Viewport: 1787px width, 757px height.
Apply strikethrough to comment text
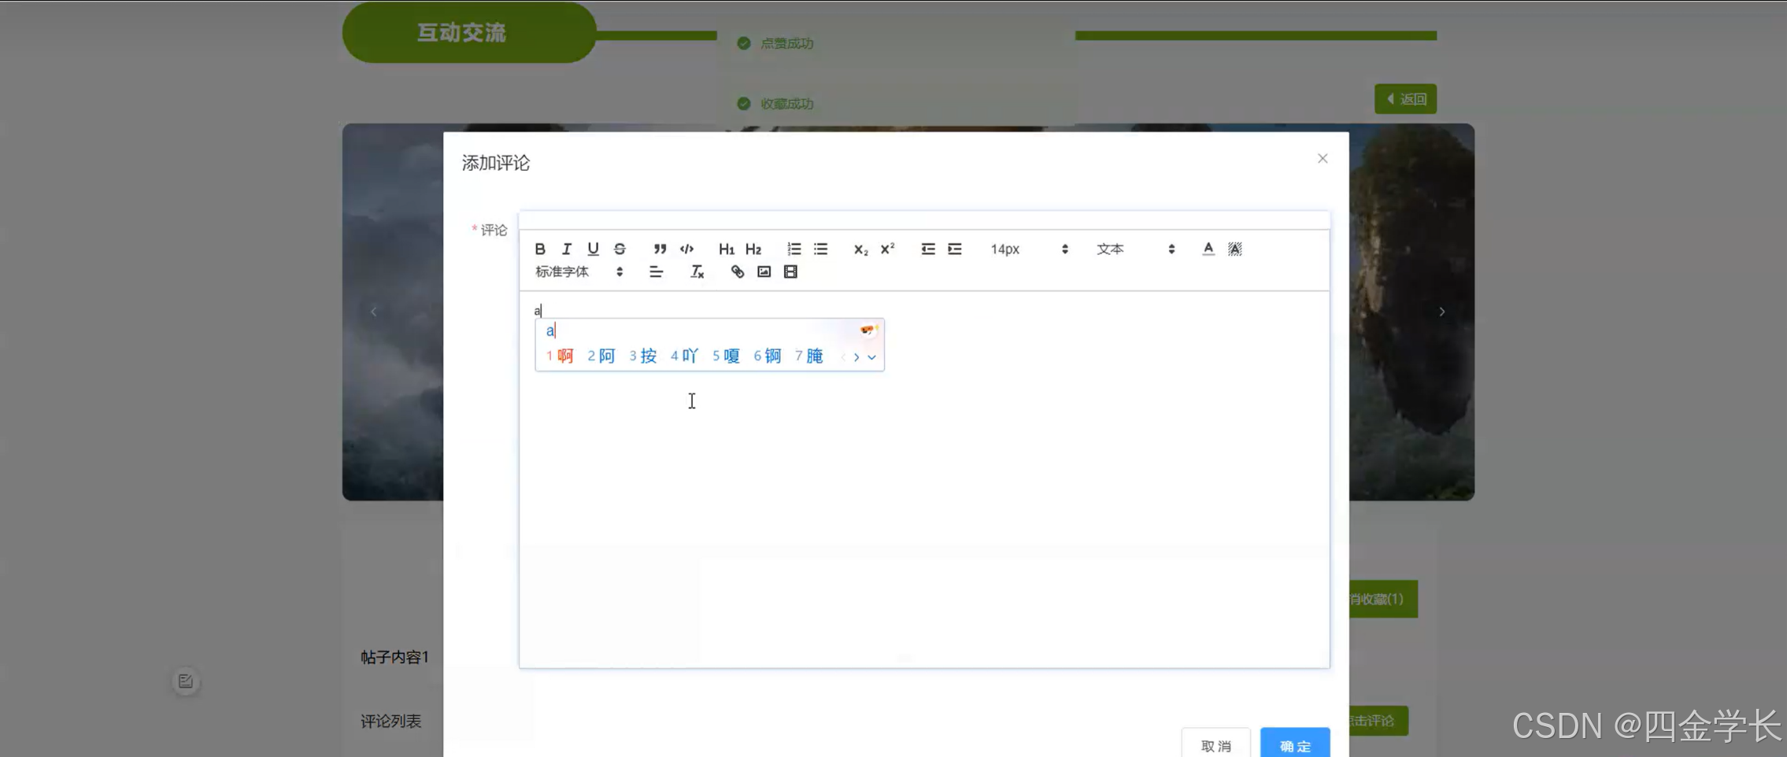[x=620, y=249]
